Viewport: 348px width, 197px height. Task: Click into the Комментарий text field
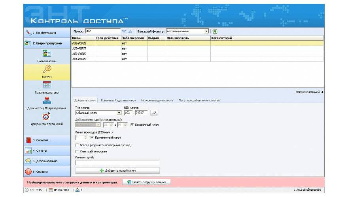[x=117, y=162]
